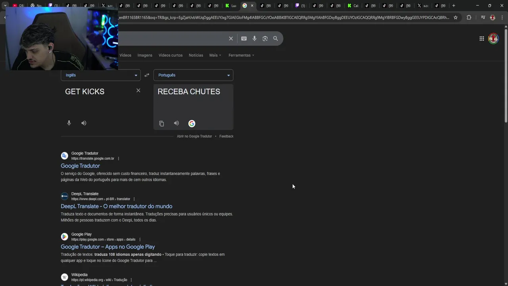
Task: Click the Google Play favicon
Action: [64, 237]
